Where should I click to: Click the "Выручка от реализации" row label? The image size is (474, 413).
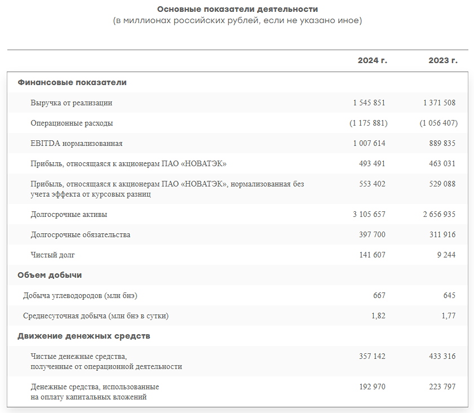72,103
